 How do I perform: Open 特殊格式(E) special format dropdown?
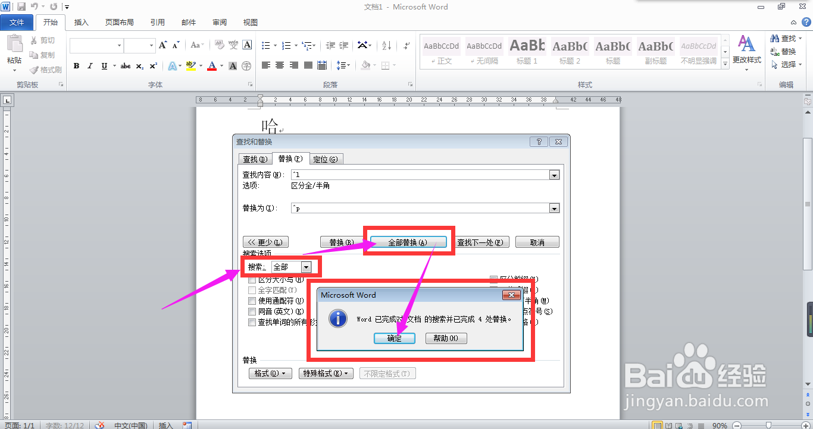tap(326, 373)
